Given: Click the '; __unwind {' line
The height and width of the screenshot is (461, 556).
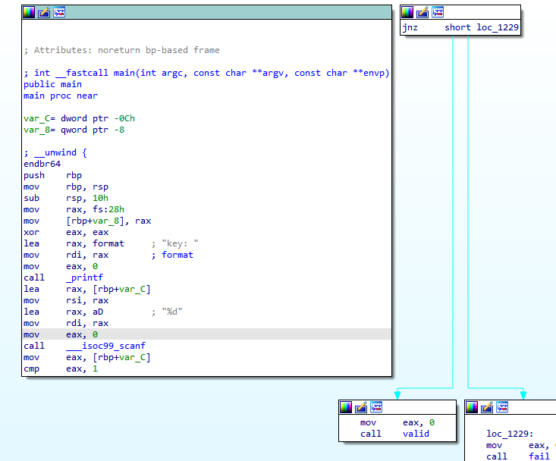Looking at the screenshot, I should (x=55, y=152).
